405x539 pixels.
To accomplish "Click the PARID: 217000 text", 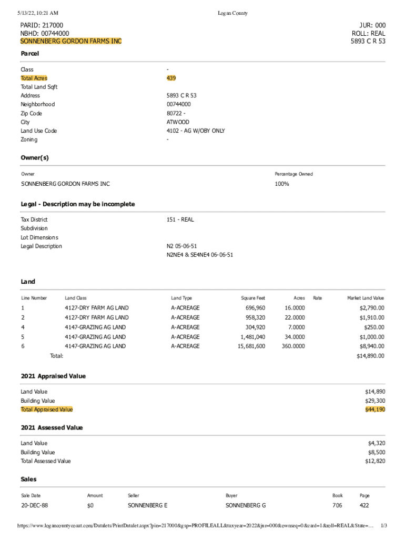I will (x=42, y=25).
